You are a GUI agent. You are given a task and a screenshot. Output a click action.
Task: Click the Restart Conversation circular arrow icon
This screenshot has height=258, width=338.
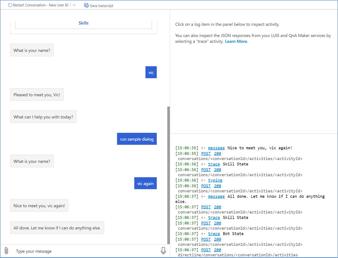click(x=10, y=5)
